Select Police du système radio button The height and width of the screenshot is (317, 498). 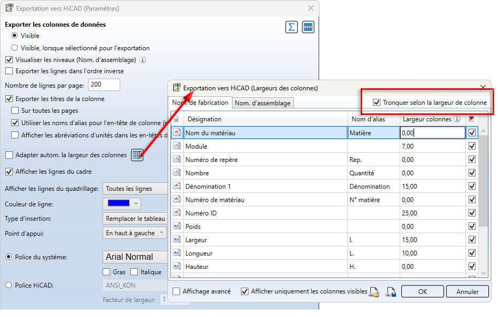[9, 257]
